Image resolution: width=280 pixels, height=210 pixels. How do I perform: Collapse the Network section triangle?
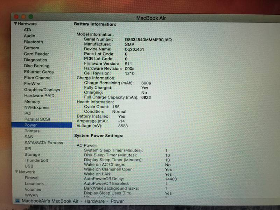pyautogui.click(x=16, y=171)
